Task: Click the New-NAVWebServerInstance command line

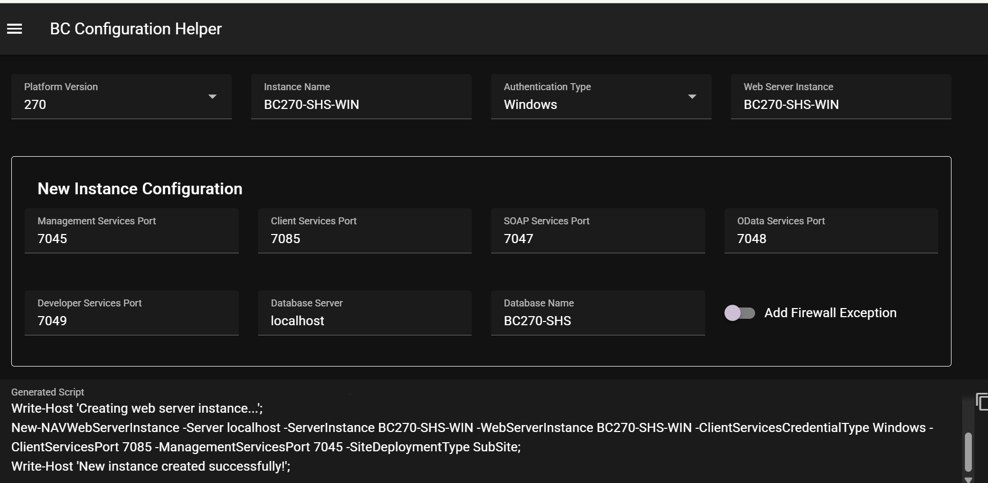Action: 472,428
